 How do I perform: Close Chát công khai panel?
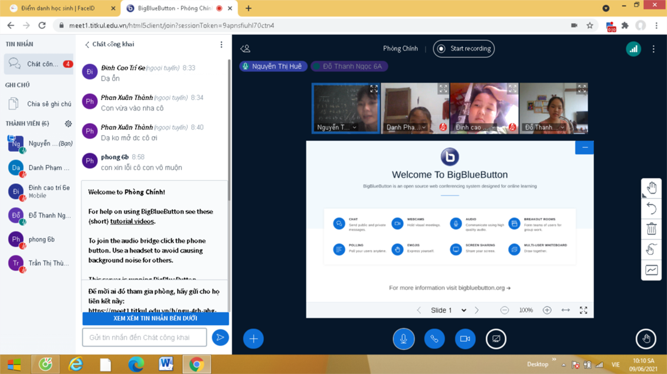click(x=110, y=44)
